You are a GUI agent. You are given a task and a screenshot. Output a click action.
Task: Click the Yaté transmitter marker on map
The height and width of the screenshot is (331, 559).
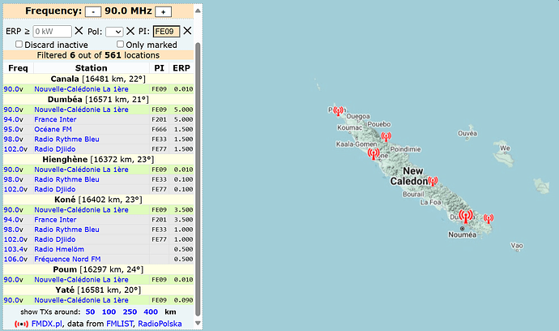point(487,217)
